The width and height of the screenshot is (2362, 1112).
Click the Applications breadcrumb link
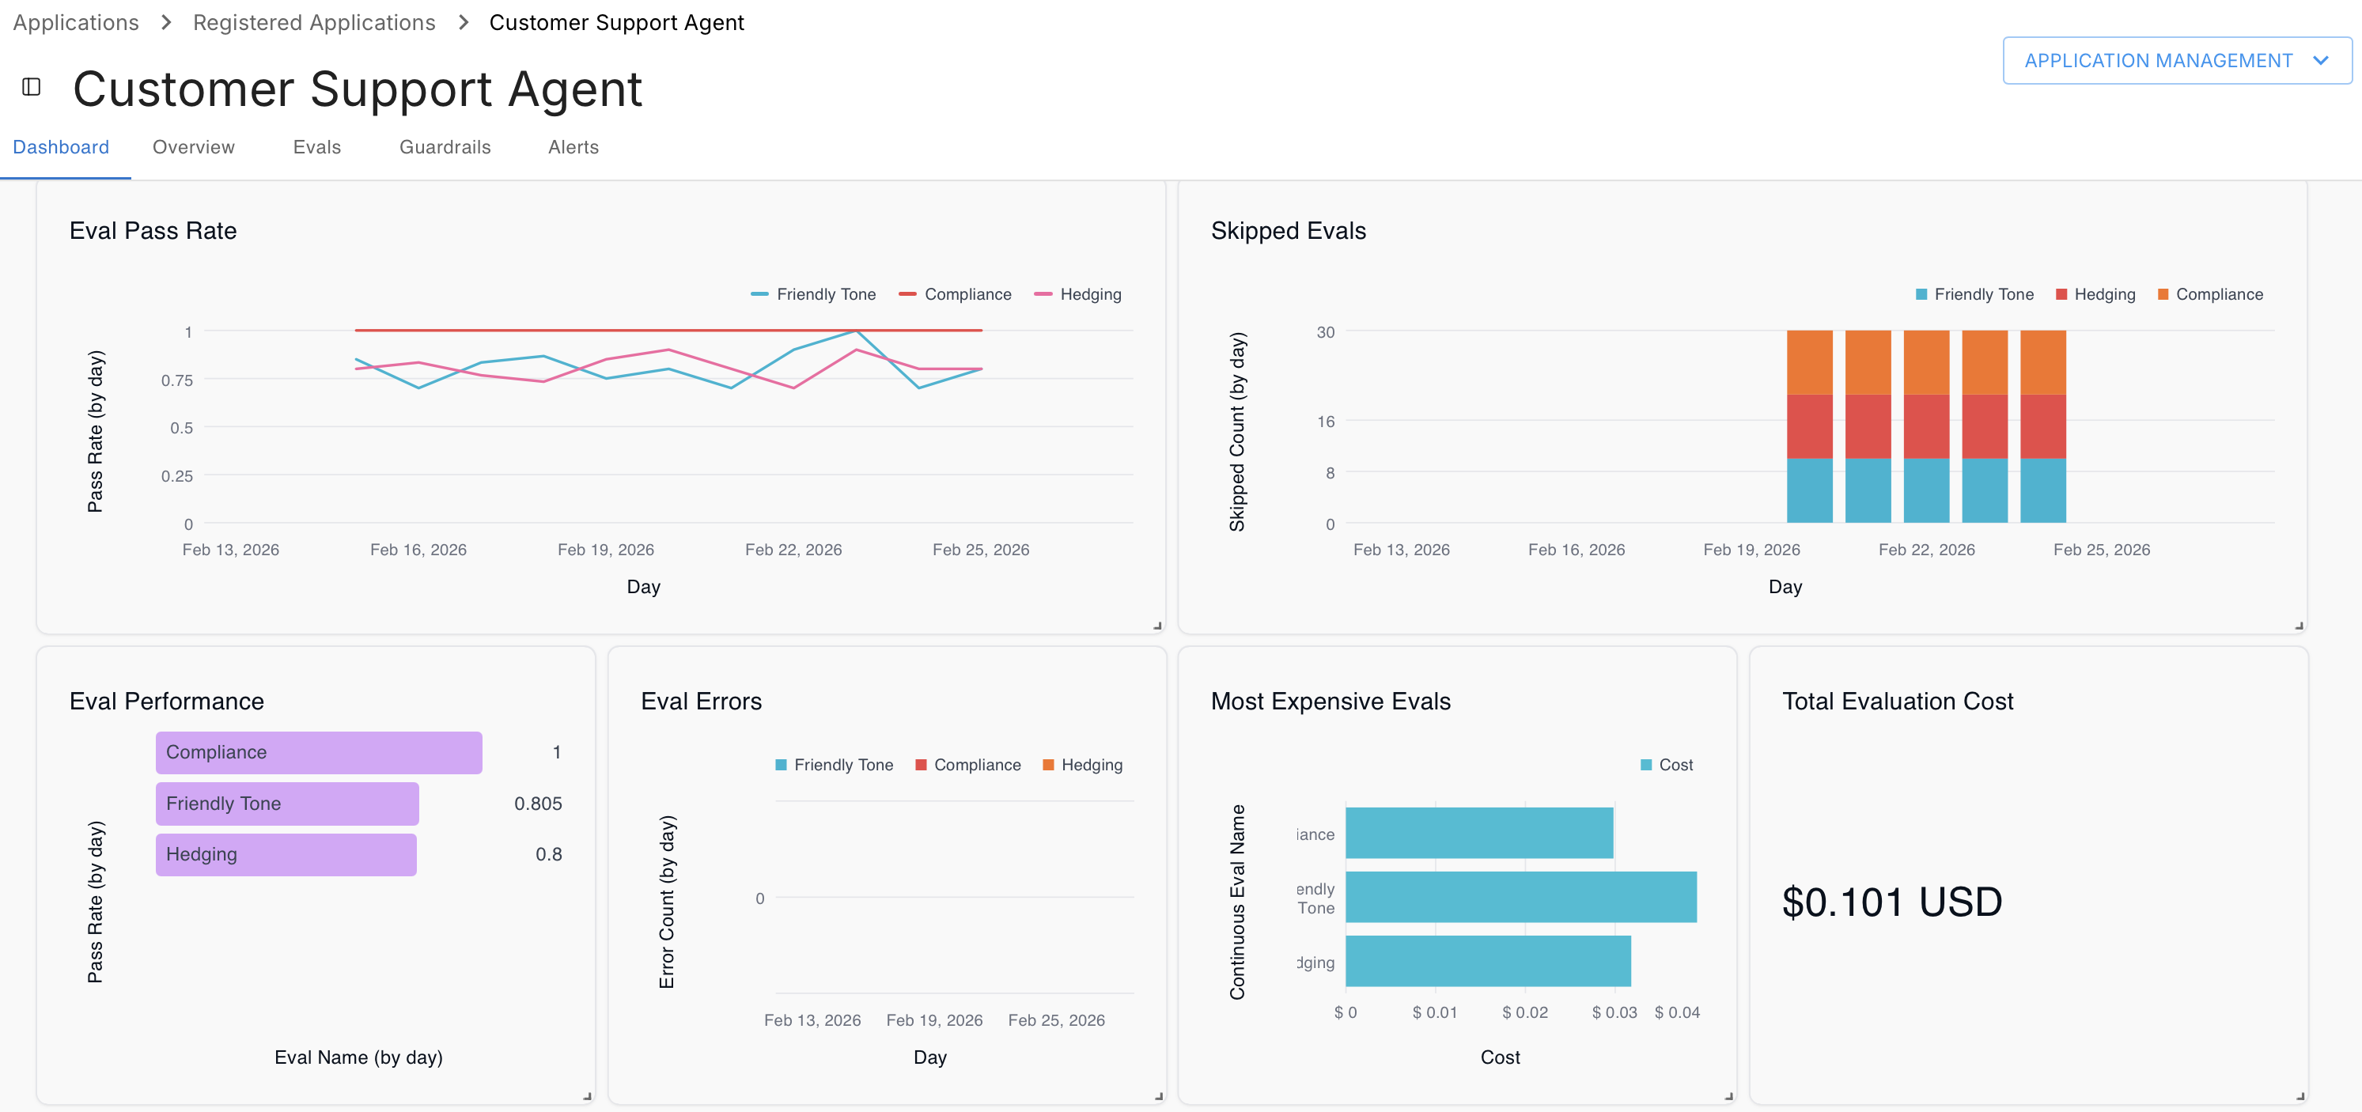click(76, 23)
